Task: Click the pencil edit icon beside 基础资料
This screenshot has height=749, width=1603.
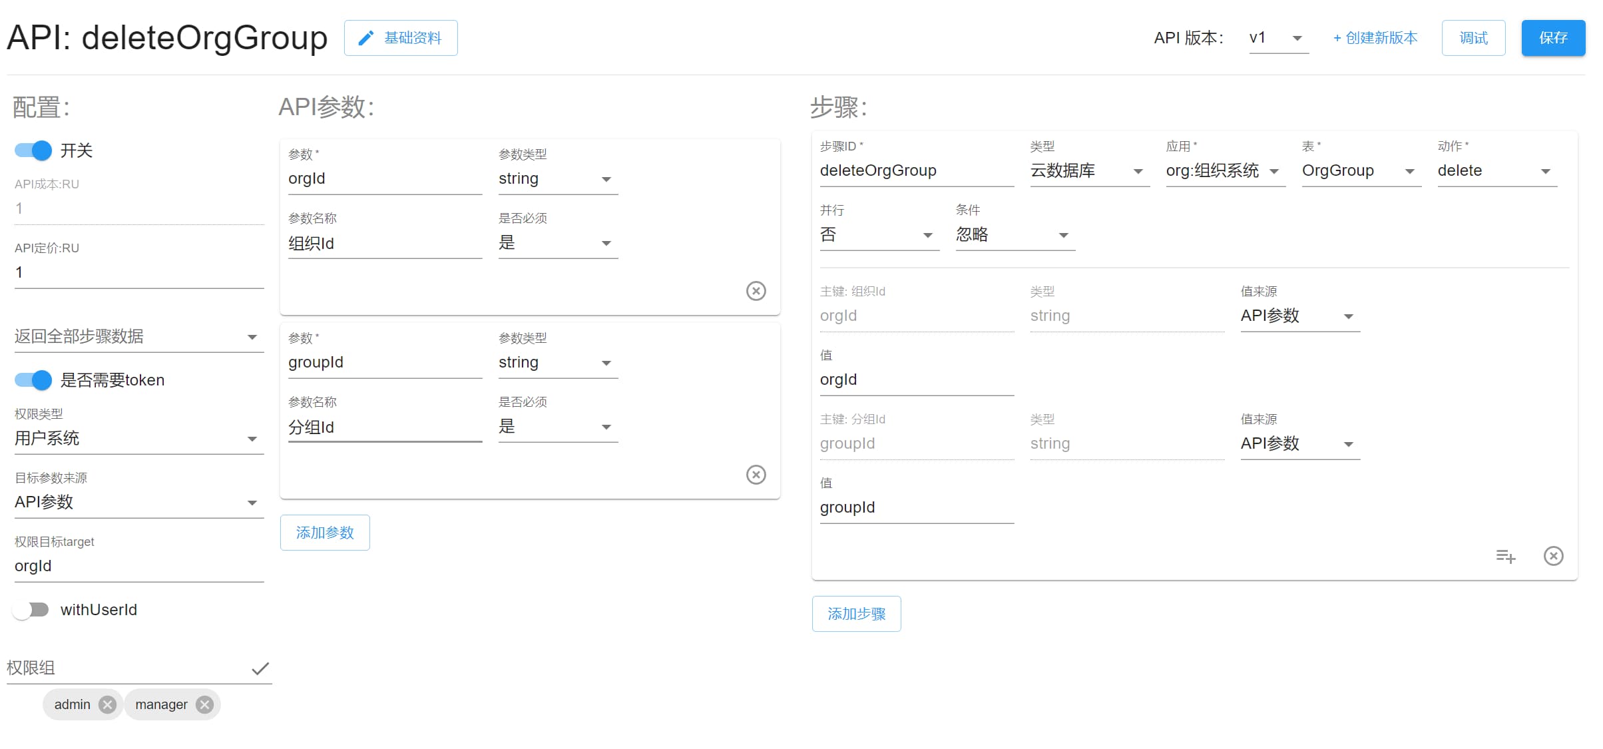Action: click(x=365, y=38)
